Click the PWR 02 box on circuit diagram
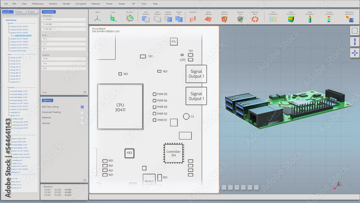 (x=154, y=114)
